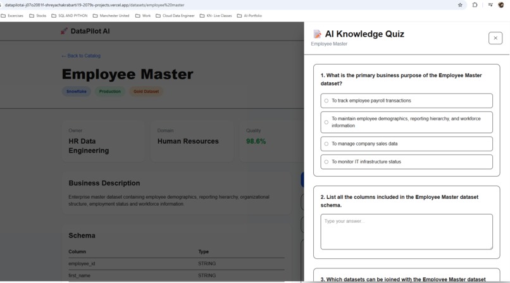Screen dimensions: 510x283
Task: Click question 1 text about primary business purpose
Action: coord(401,79)
